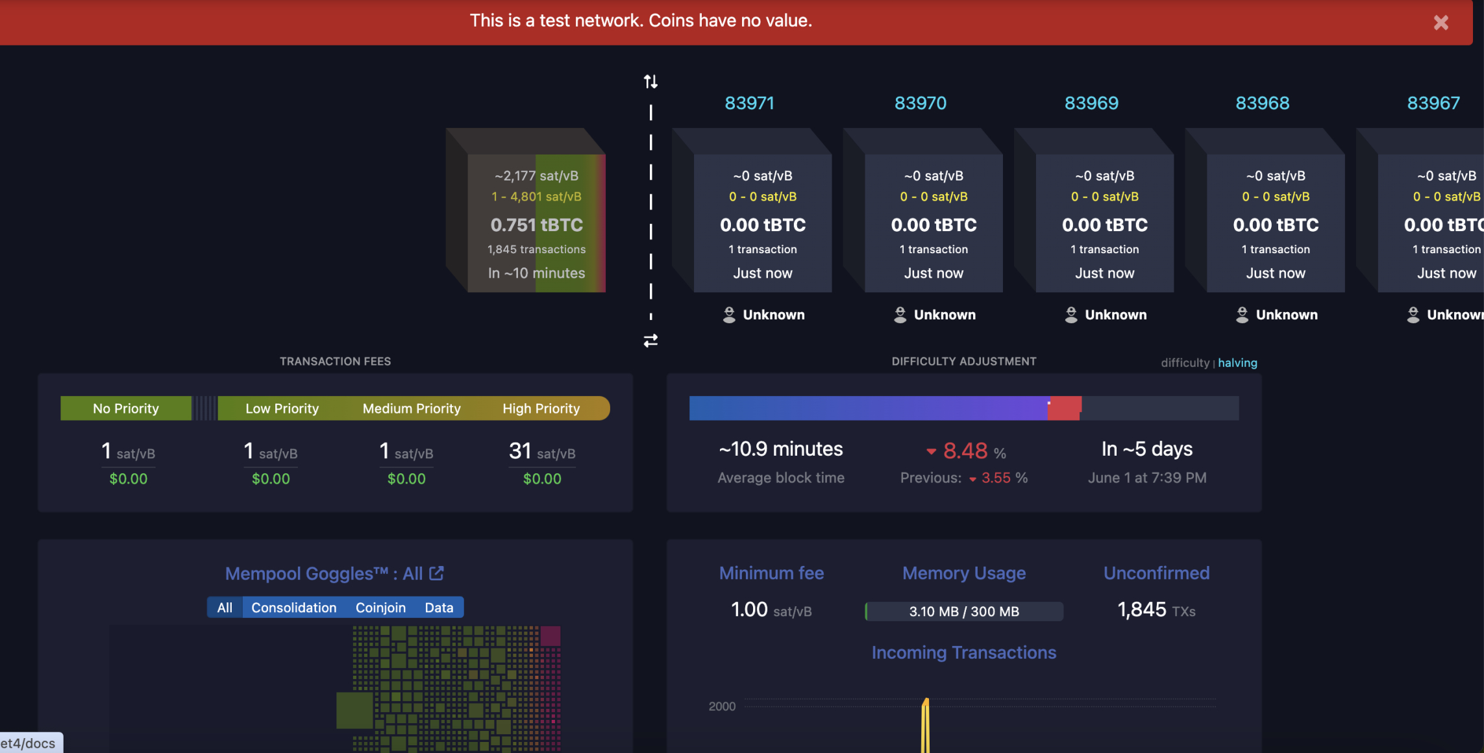This screenshot has height=753, width=1484.
Task: Open the mined block 83968 cube
Action: [1276, 223]
